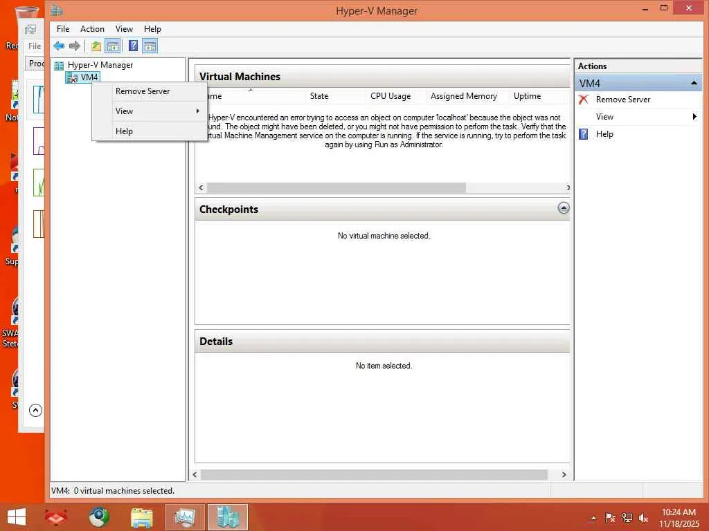Open the Help menu in menu bar

pos(152,29)
